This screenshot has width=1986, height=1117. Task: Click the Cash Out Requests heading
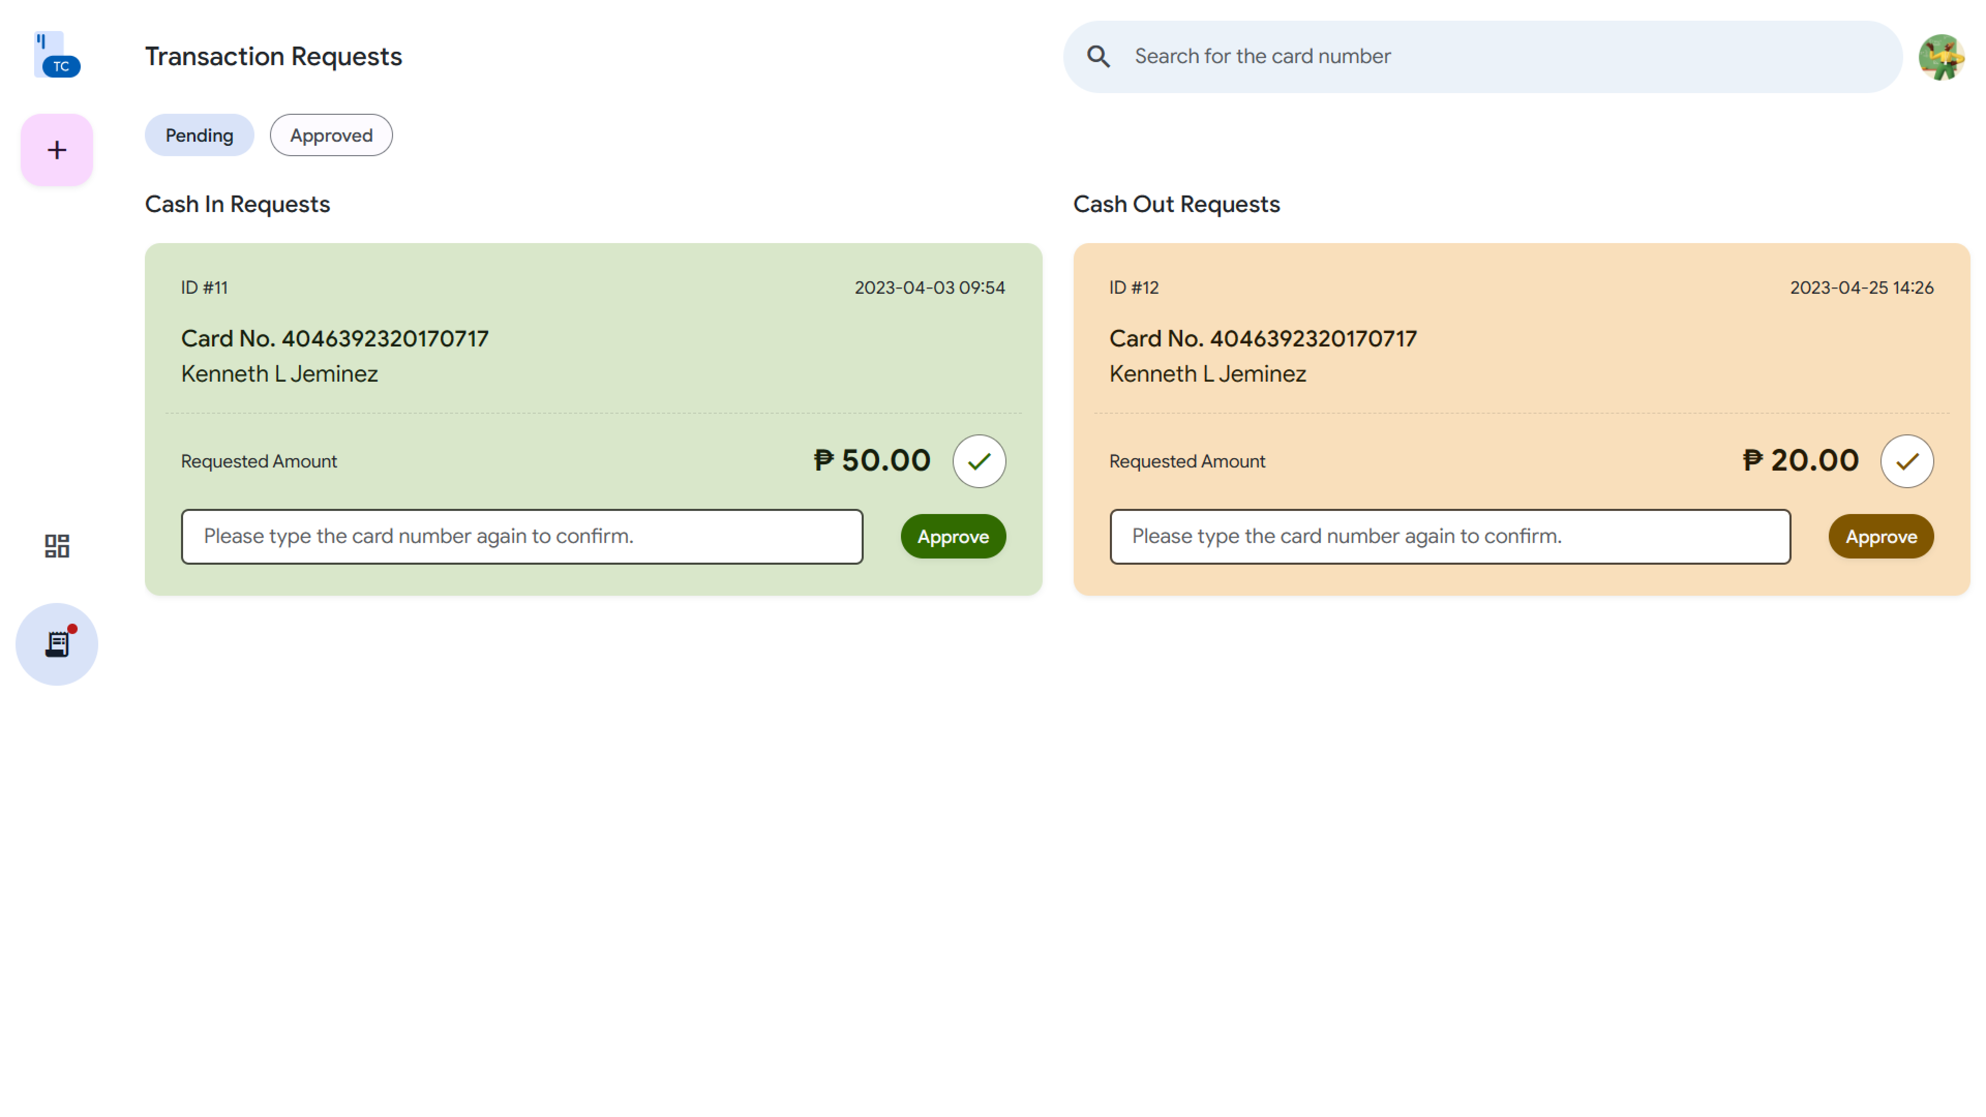click(x=1176, y=204)
